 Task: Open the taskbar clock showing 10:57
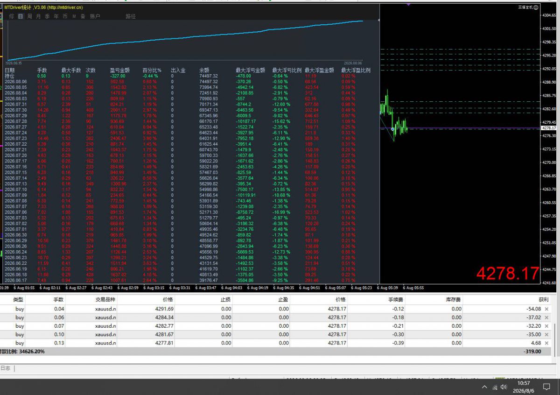tap(523, 387)
